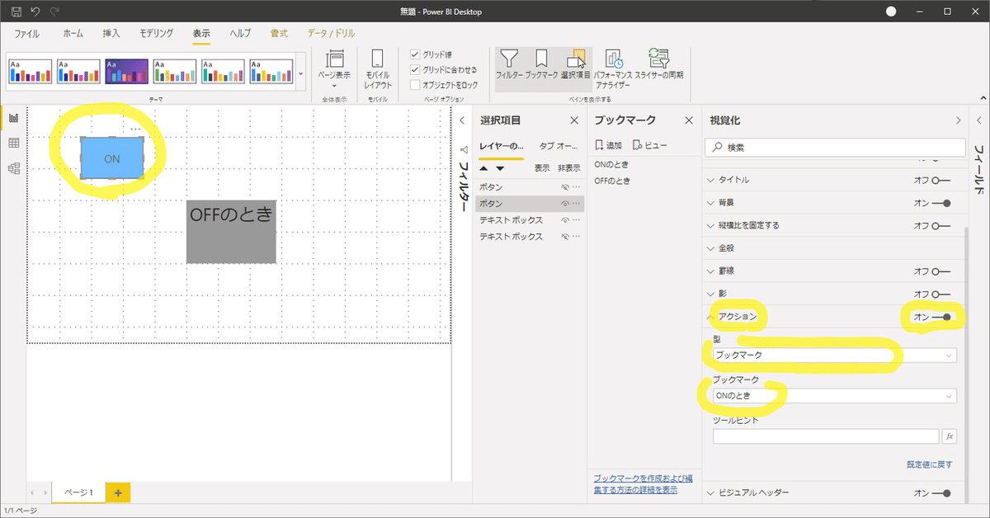
Task: Open the ファイル menu
Action: tap(26, 34)
